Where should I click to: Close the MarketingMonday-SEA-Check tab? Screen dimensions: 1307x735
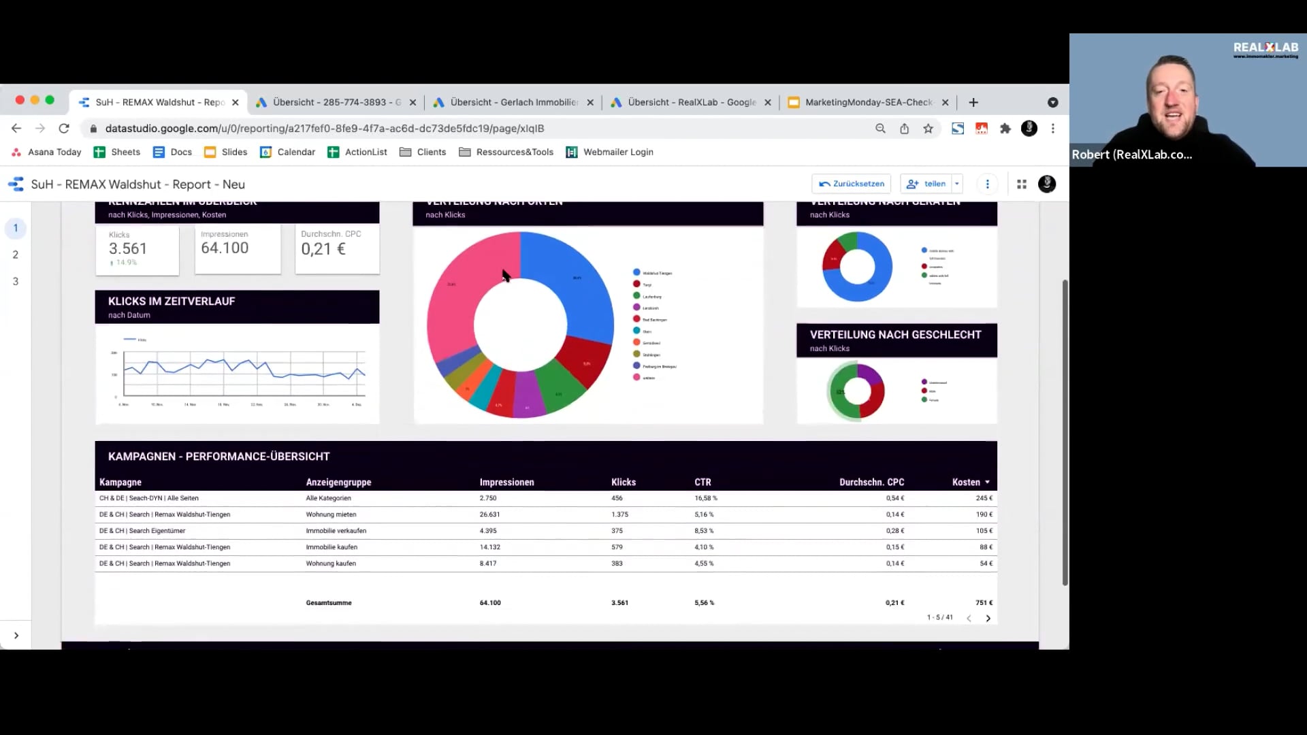pos(945,102)
